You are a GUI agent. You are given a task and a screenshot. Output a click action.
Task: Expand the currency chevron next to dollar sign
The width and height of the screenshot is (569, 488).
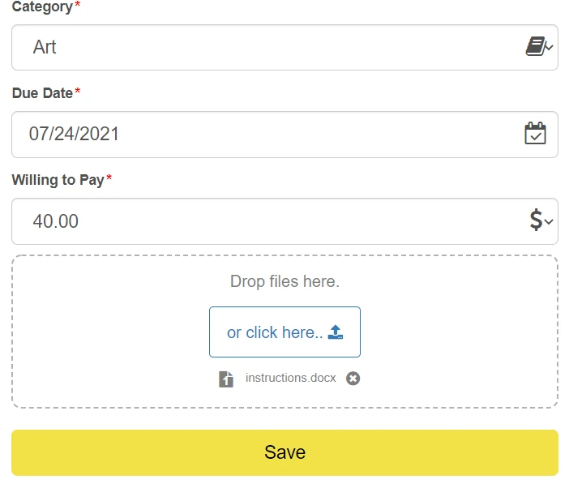click(550, 221)
